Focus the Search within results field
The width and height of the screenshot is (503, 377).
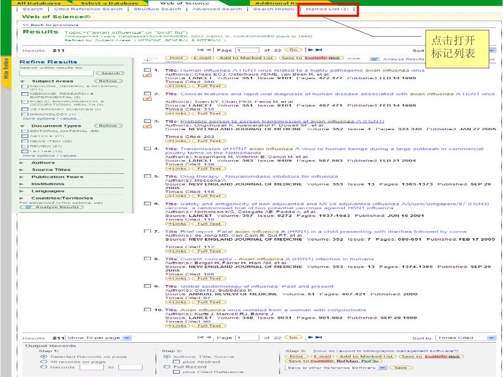tap(56, 73)
